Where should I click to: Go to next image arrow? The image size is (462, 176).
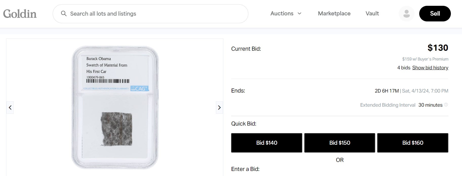tap(219, 108)
